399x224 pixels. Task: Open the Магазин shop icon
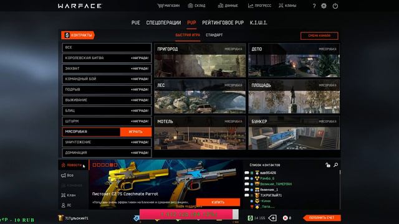point(160,6)
